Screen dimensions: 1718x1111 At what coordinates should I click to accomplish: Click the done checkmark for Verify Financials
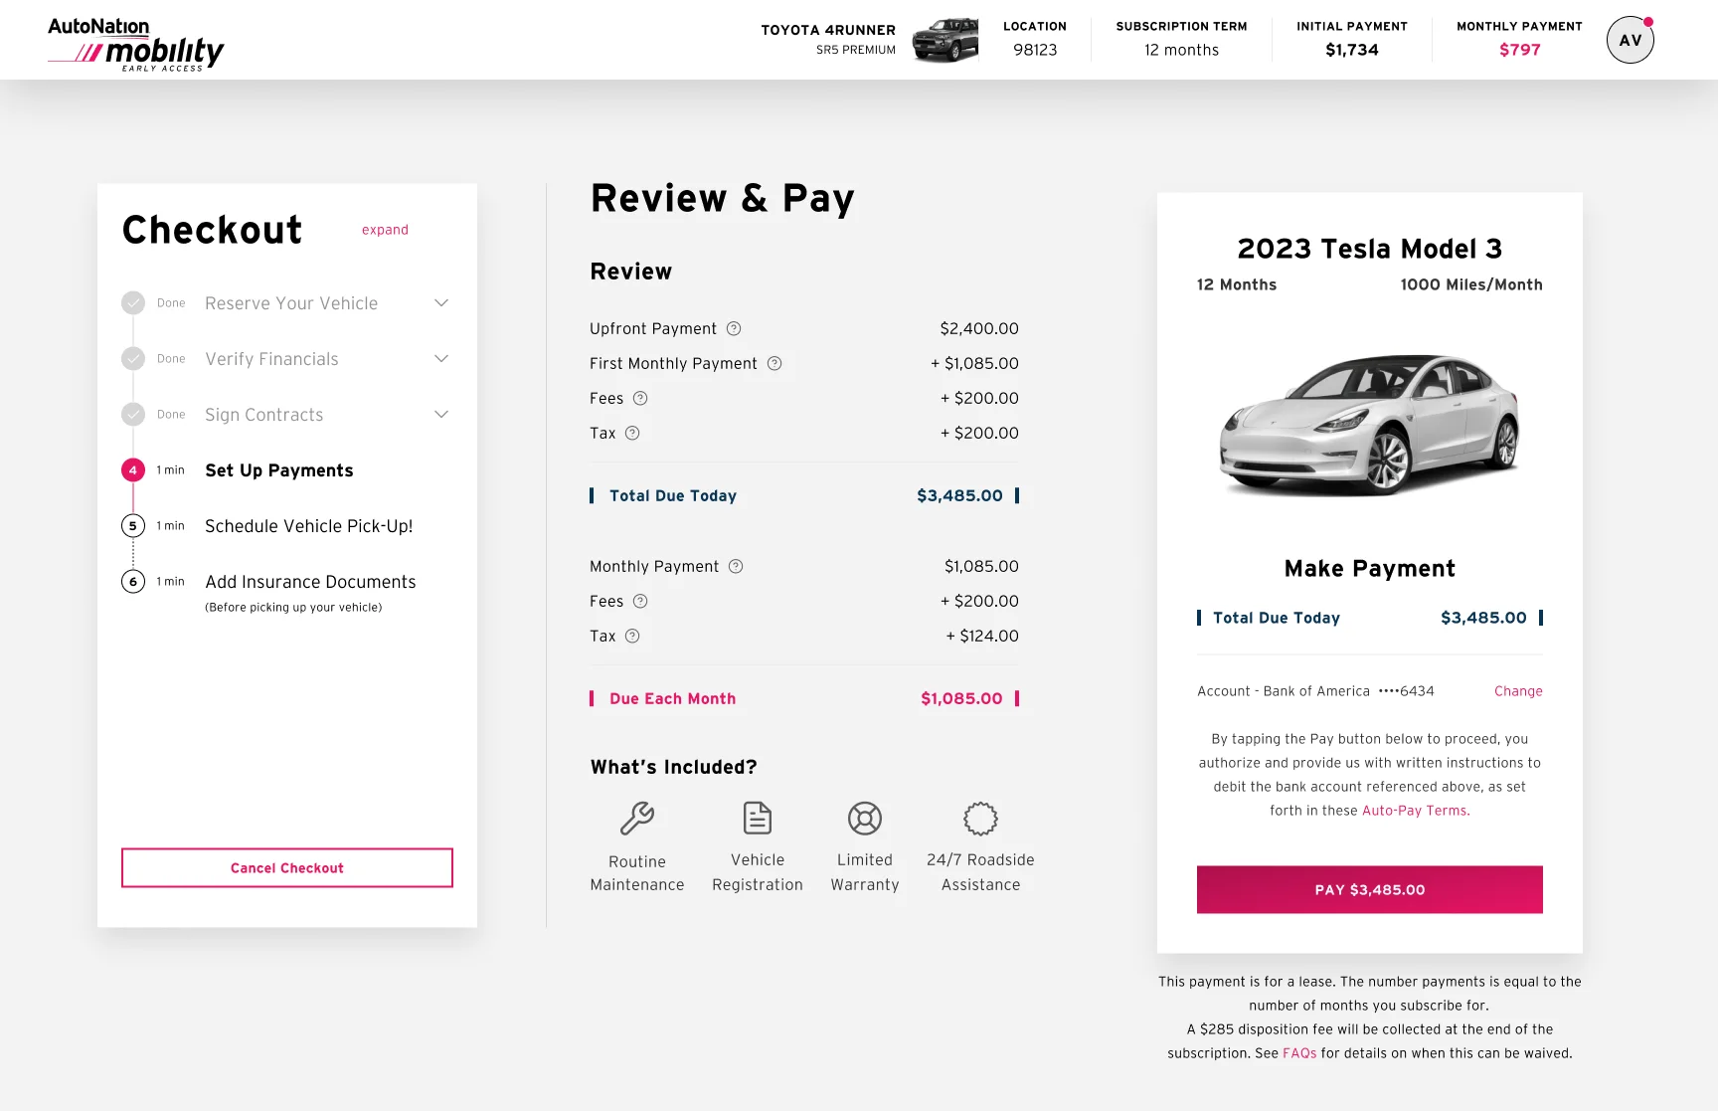133,359
